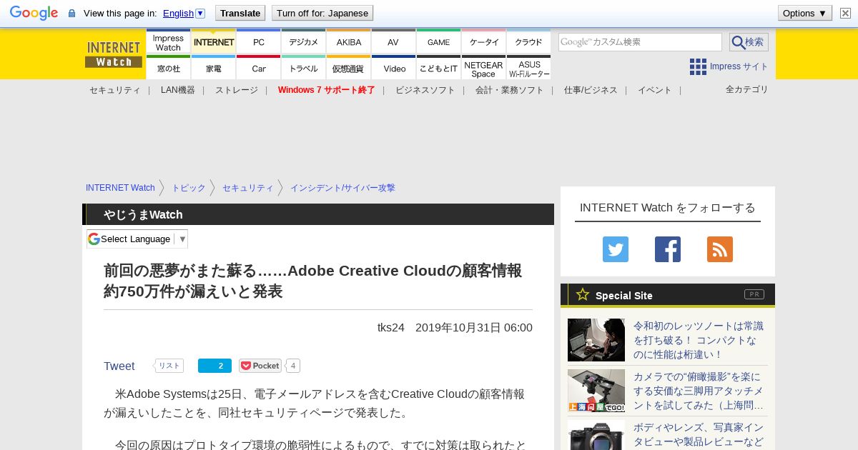Open the ケータイ tab

pyautogui.click(x=484, y=42)
